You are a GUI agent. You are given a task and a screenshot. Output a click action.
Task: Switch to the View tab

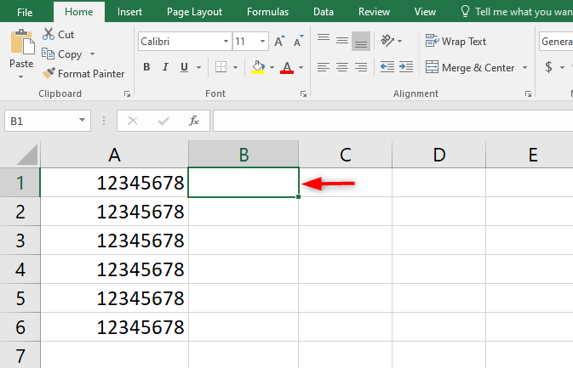[425, 12]
